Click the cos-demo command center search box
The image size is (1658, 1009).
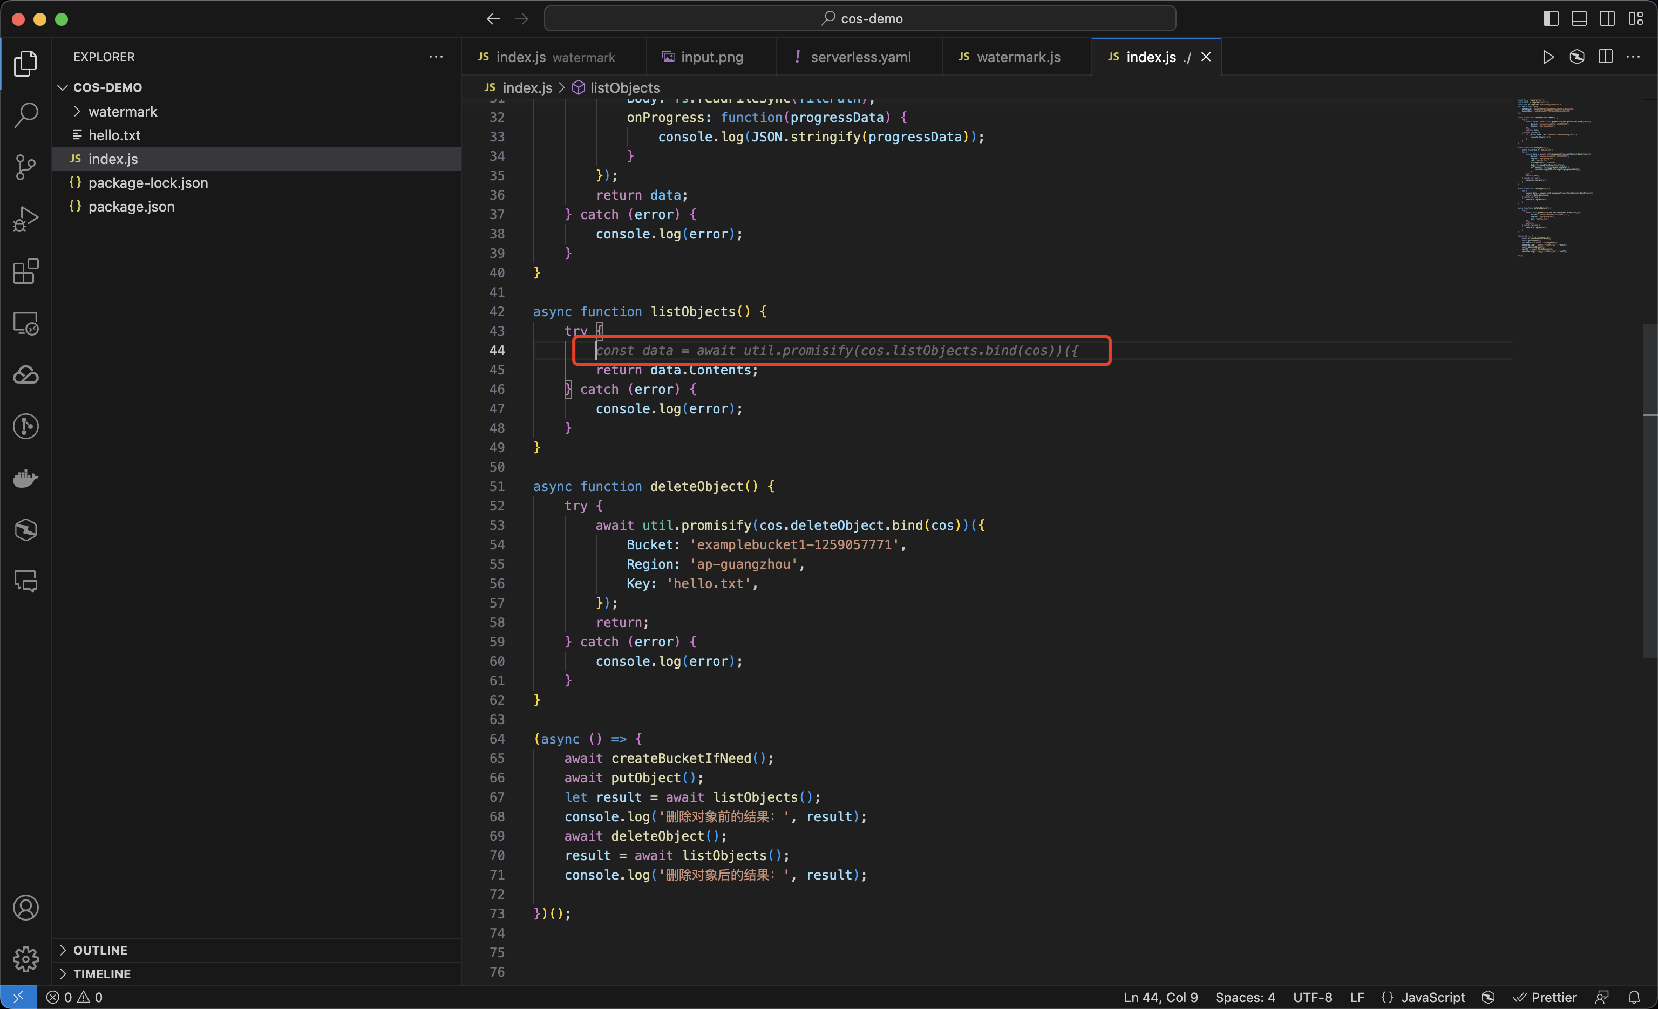point(860,19)
